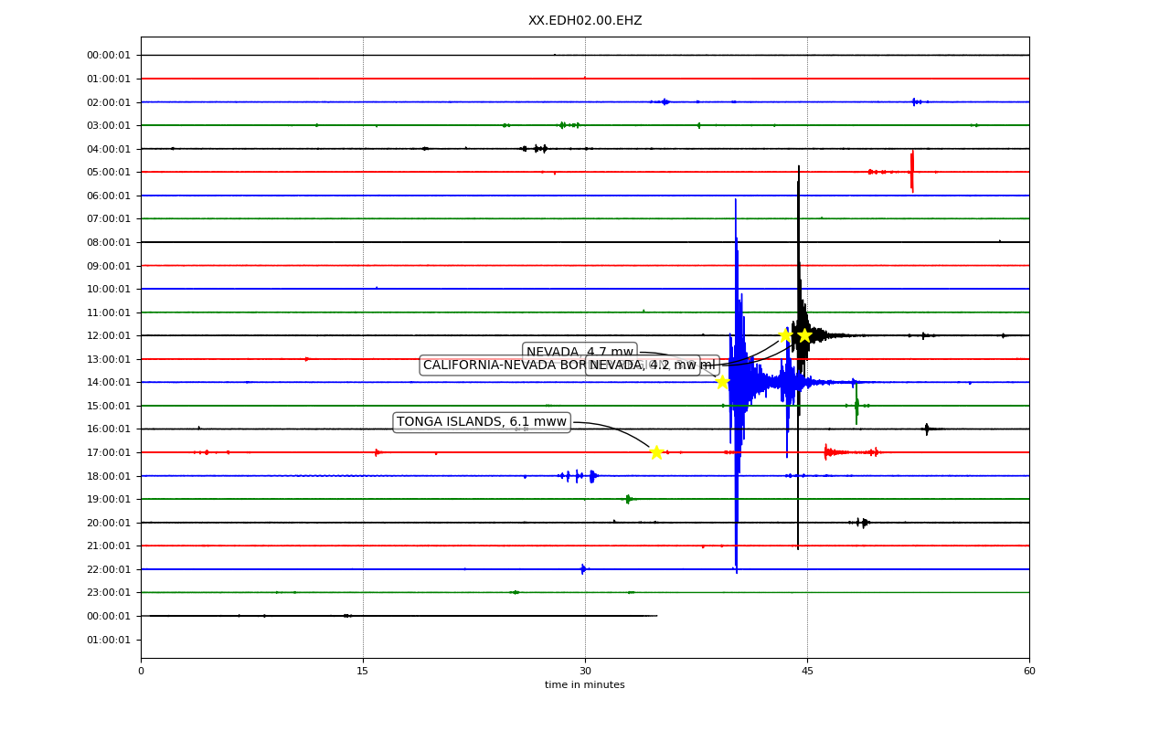1170x731 pixels.
Task: Click the 60 tick label on the x-axis
Action: (1029, 672)
